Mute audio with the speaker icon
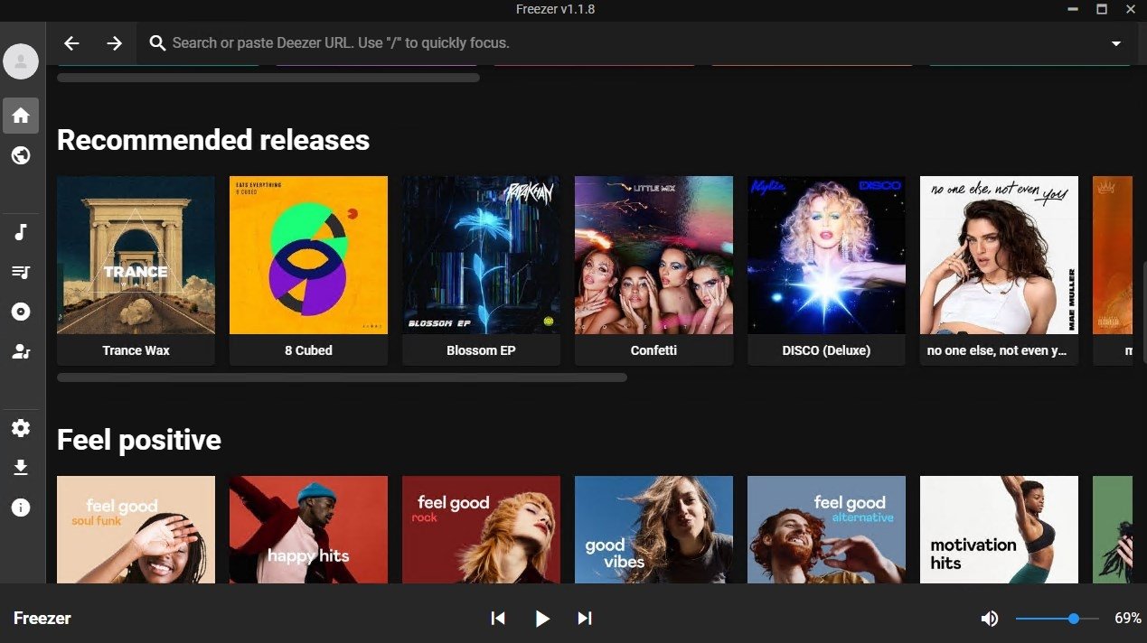This screenshot has width=1147, height=643. pos(990,619)
